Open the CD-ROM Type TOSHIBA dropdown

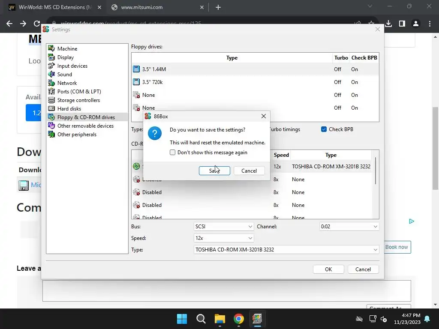(x=286, y=250)
